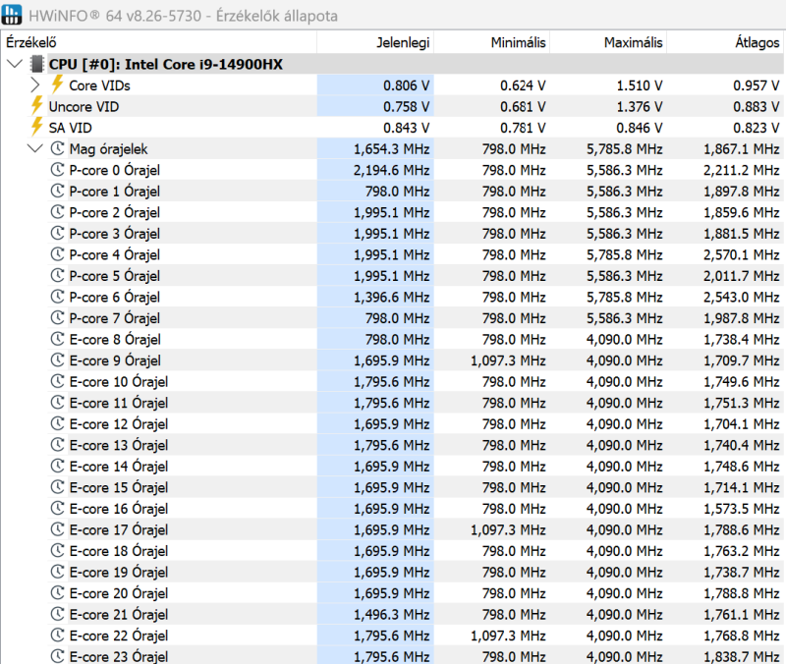
Task: Click the maximum value 5,785.8 MHz of P-core 4
Action: 625,255
